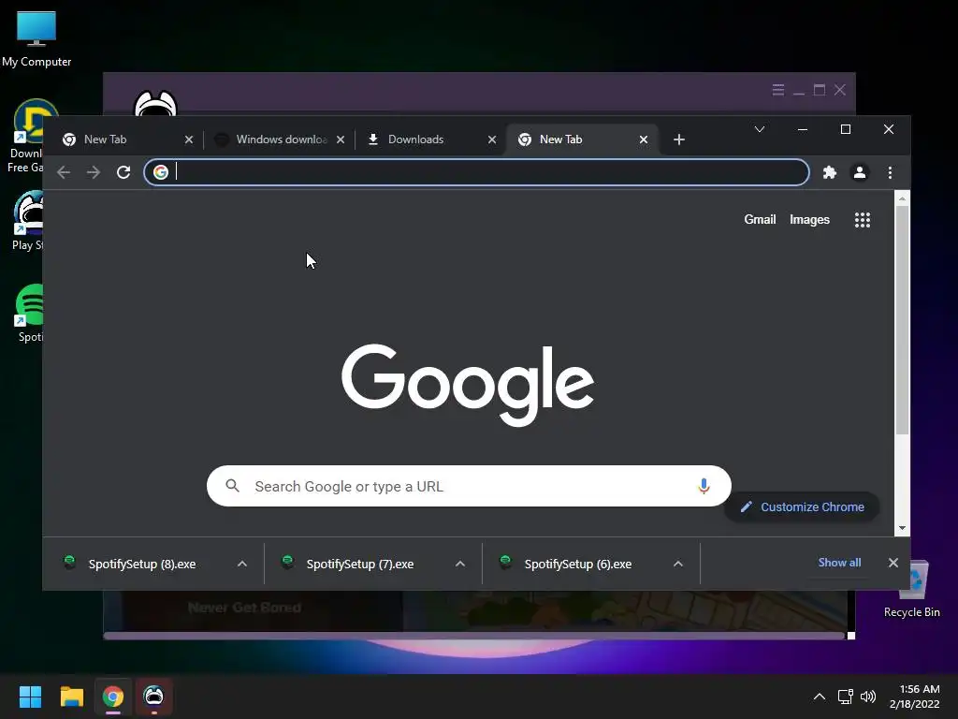Click the scrollbar down arrow
The height and width of the screenshot is (719, 958).
pos(902,528)
